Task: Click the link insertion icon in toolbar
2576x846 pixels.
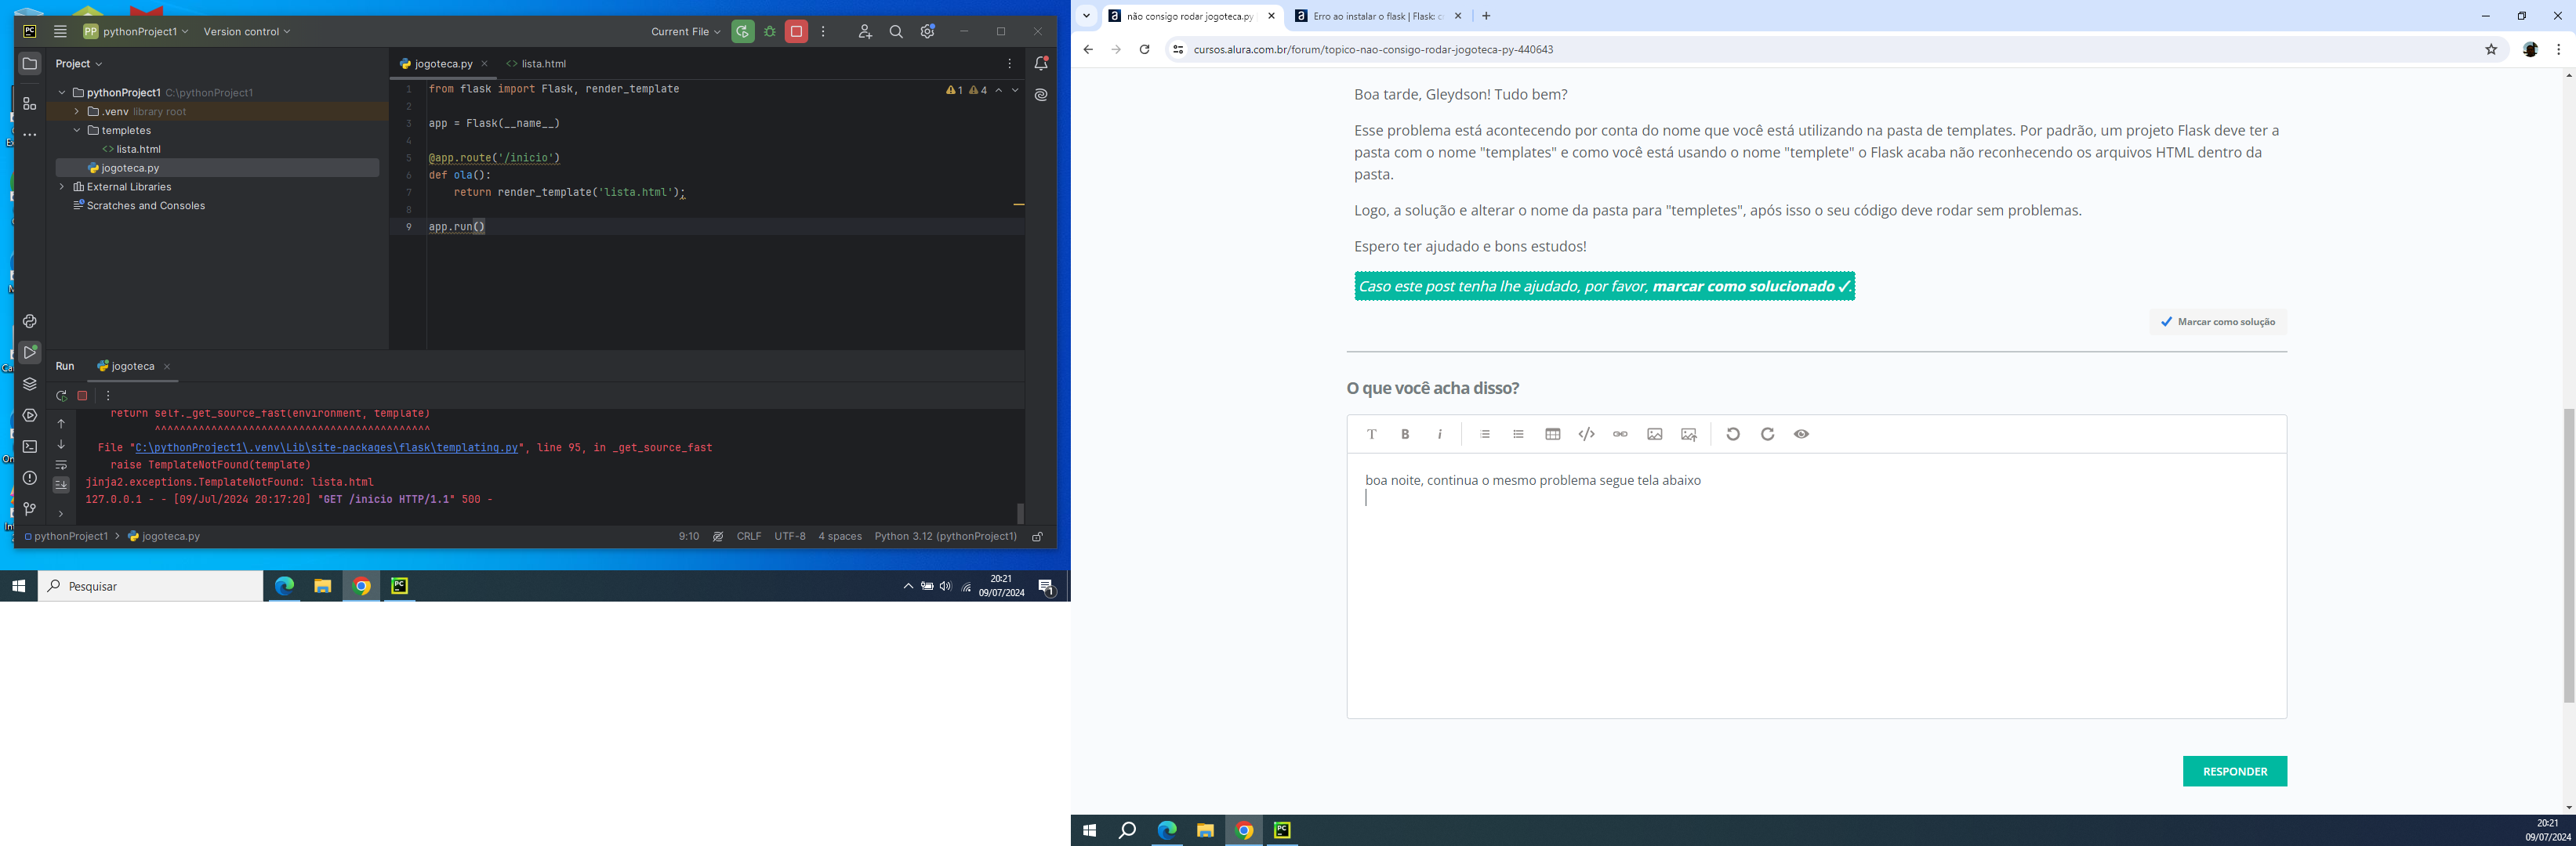Action: pyautogui.click(x=1620, y=434)
